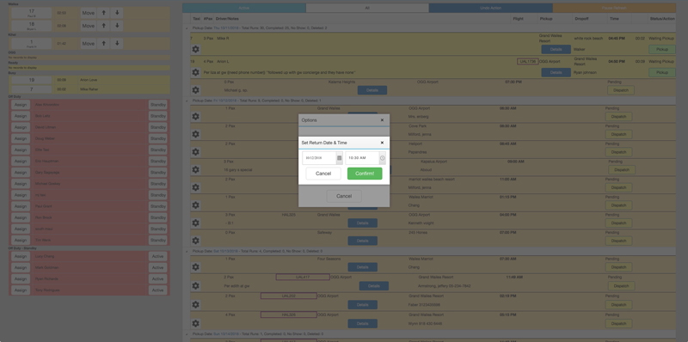688x342 pixels.
Task: Collapse the Sat 10/13/2018 pickup group
Action: tap(187, 251)
